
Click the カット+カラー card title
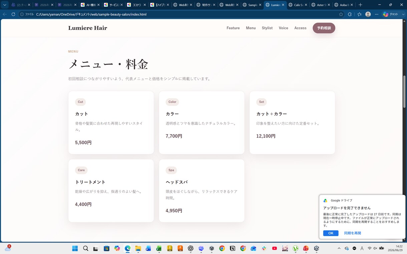pyautogui.click(x=272, y=114)
